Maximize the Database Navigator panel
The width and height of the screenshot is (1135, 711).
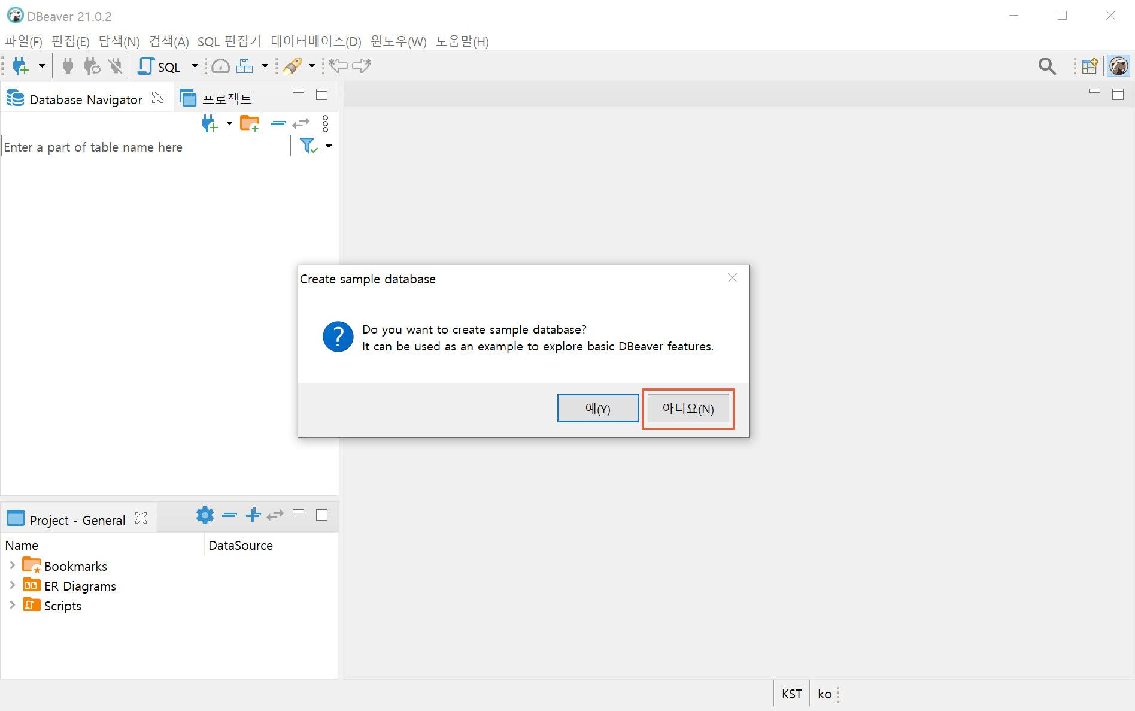coord(321,95)
